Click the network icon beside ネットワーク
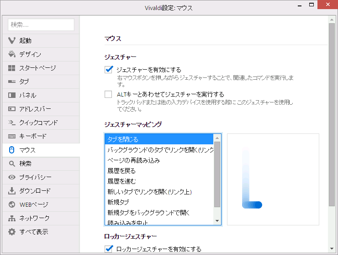This screenshot has width=338, height=255. (x=11, y=218)
